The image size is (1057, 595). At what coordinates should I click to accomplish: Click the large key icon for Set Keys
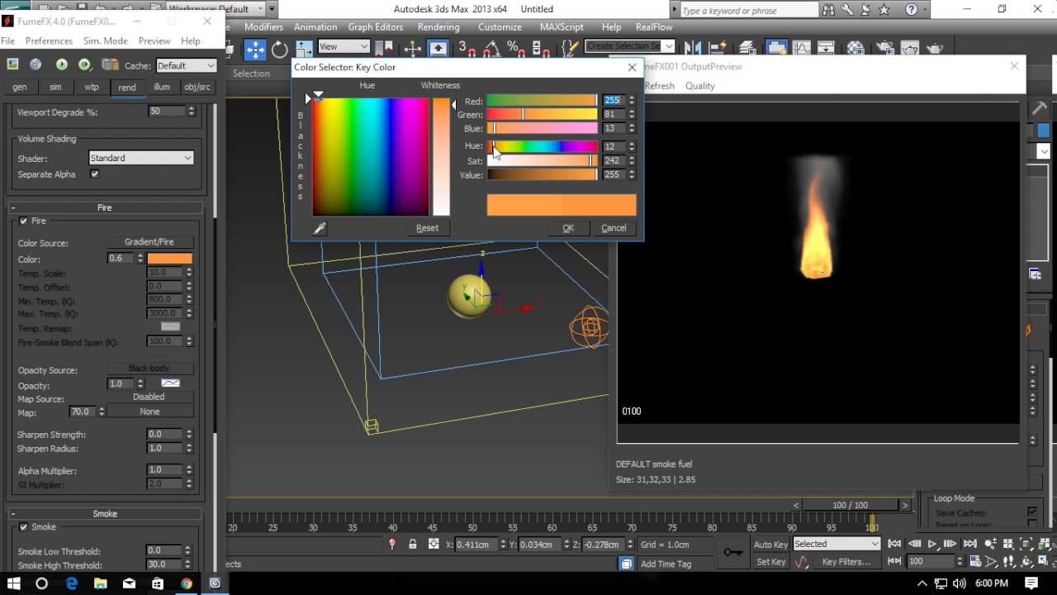click(x=732, y=552)
